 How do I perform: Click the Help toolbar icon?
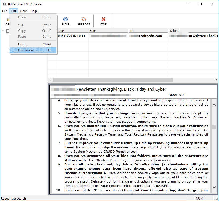66,21
